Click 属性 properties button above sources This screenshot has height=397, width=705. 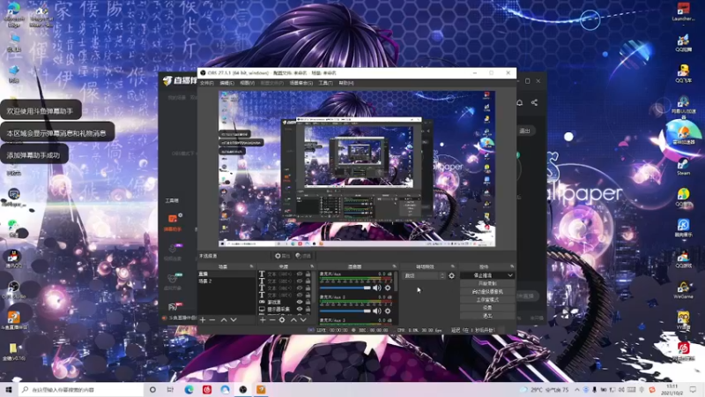283,256
